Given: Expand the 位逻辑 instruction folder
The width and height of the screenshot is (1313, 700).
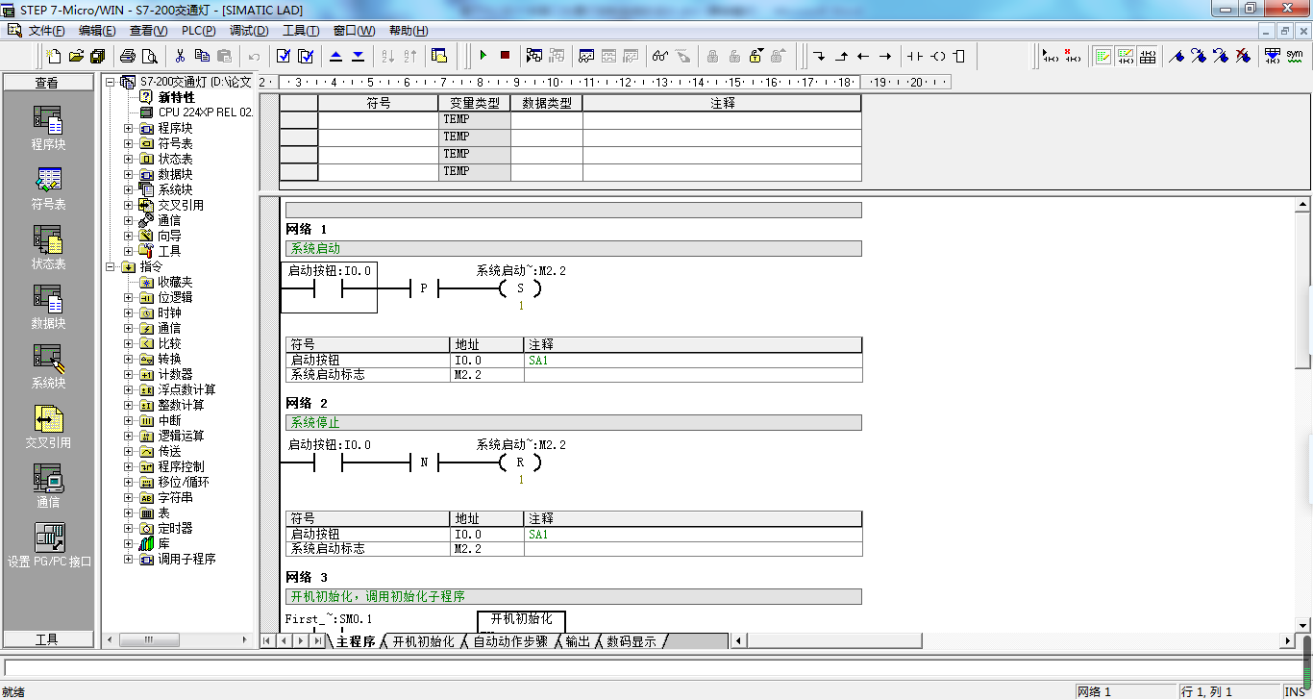Looking at the screenshot, I should point(129,297).
